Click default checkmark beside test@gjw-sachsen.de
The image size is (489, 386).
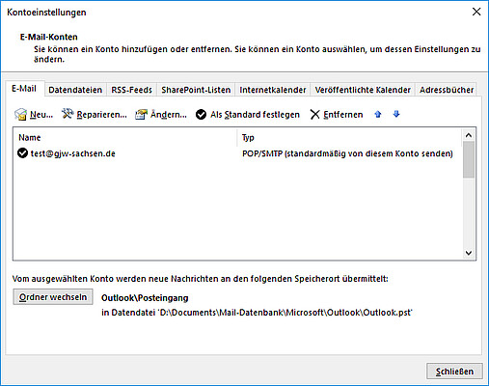click(x=22, y=153)
